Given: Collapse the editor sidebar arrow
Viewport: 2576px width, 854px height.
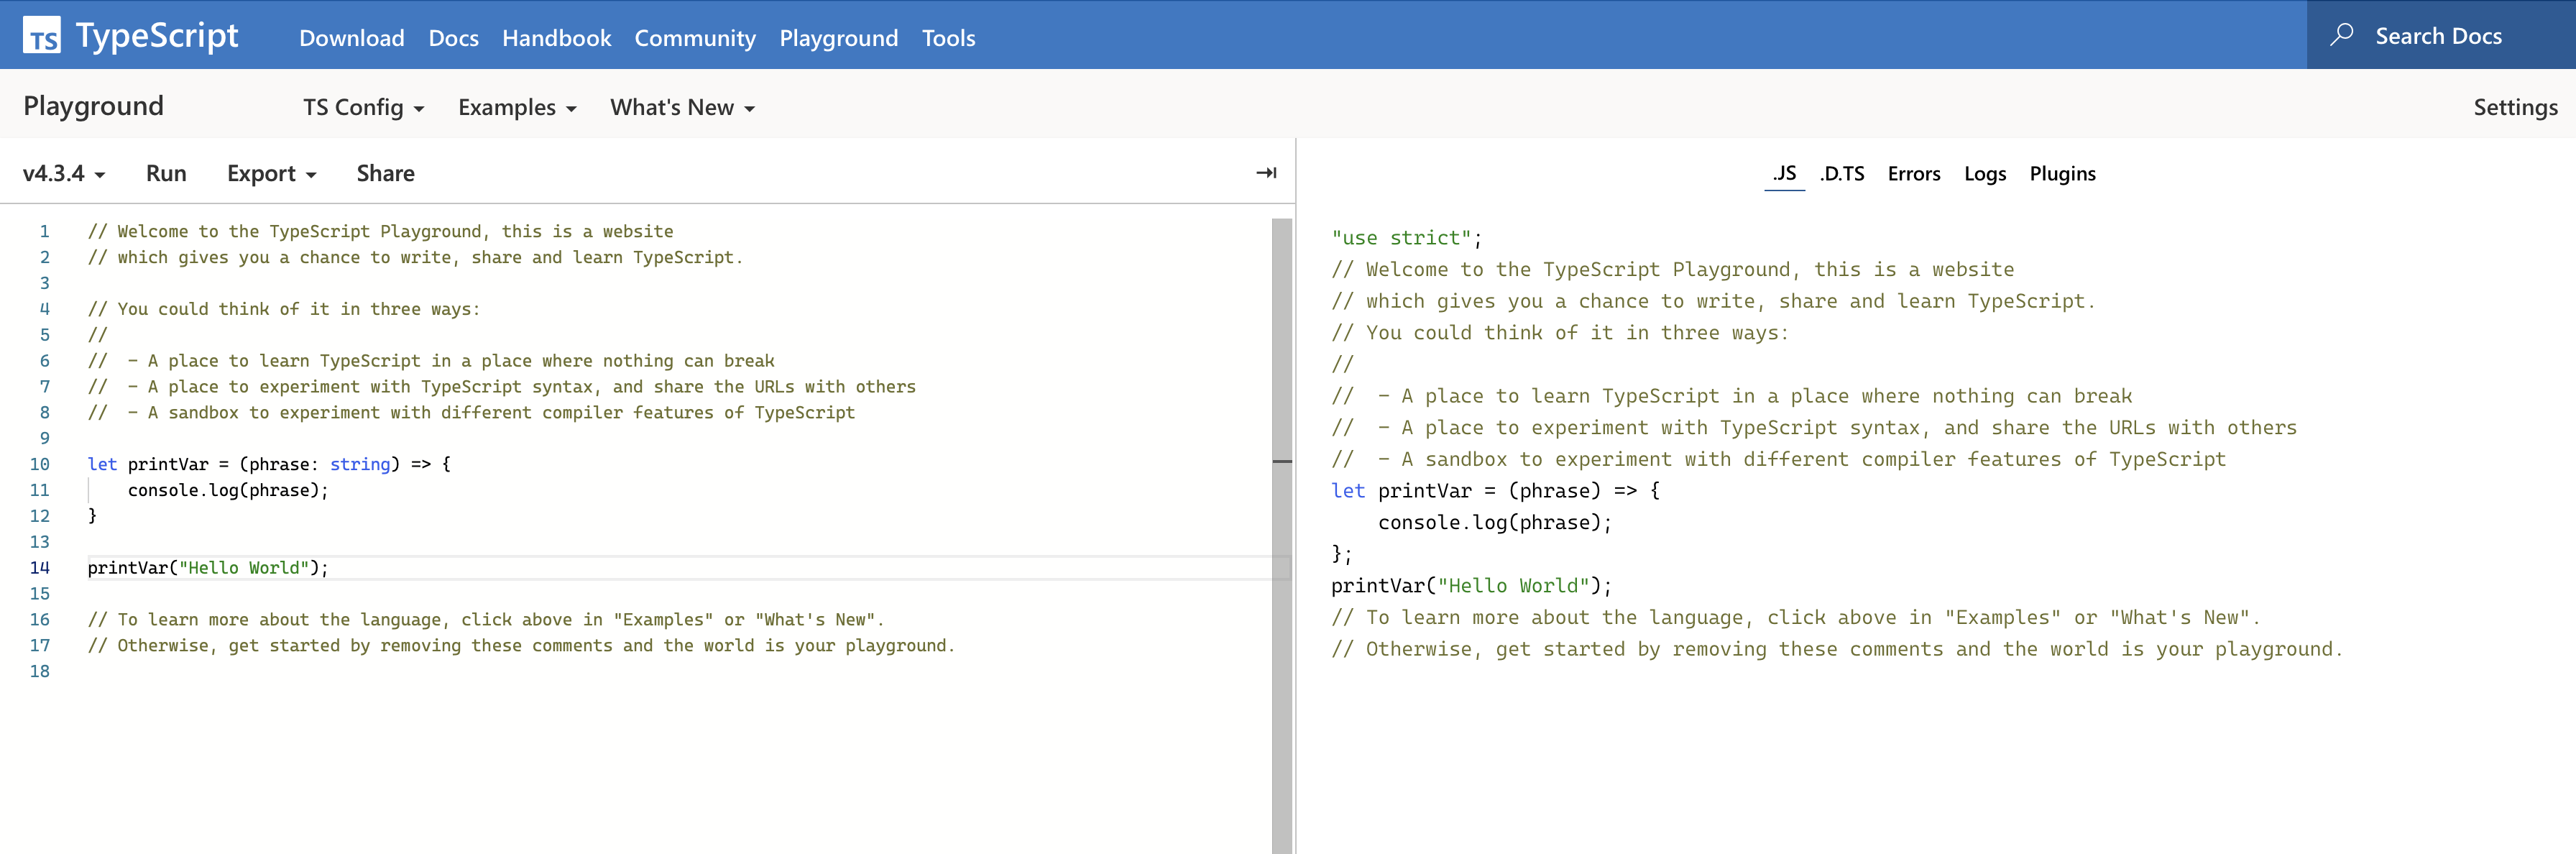Looking at the screenshot, I should pyautogui.click(x=1265, y=172).
